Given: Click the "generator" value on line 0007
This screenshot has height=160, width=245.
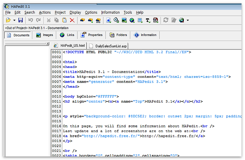Looking at the screenshot, I should point(101,82).
